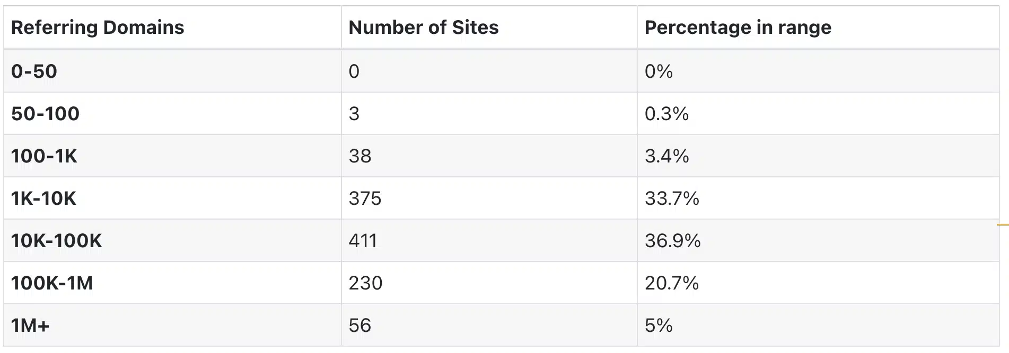Click the 0.3% percentage cell
Viewport: 1009px width, 353px height.
[666, 114]
